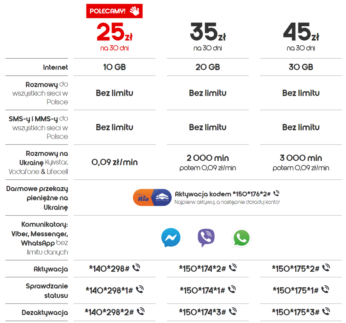Select the 45 zł plan price

tap(301, 32)
